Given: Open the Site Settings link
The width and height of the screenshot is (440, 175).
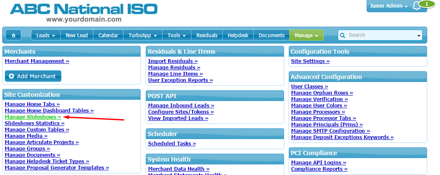Looking at the screenshot, I should point(310,61).
